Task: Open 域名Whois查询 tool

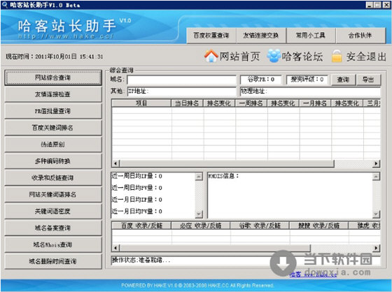Action: 53,244
